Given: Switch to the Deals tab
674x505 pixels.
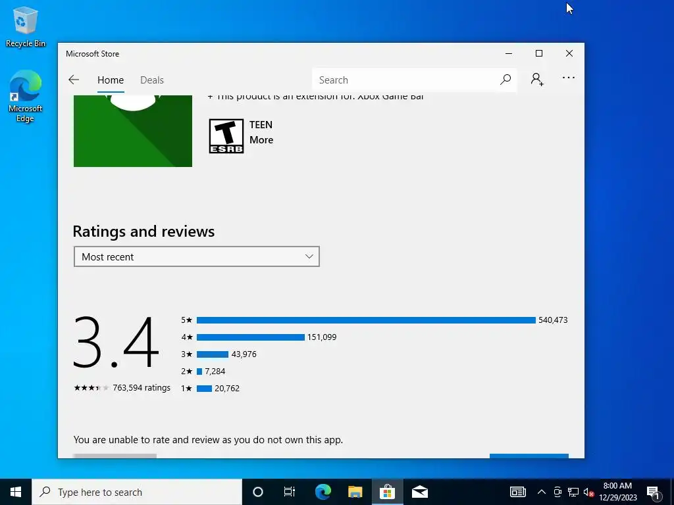Looking at the screenshot, I should (x=152, y=80).
